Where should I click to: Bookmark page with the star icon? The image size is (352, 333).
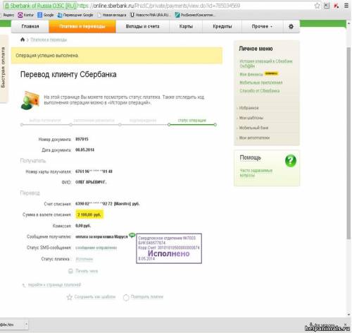click(317, 6)
